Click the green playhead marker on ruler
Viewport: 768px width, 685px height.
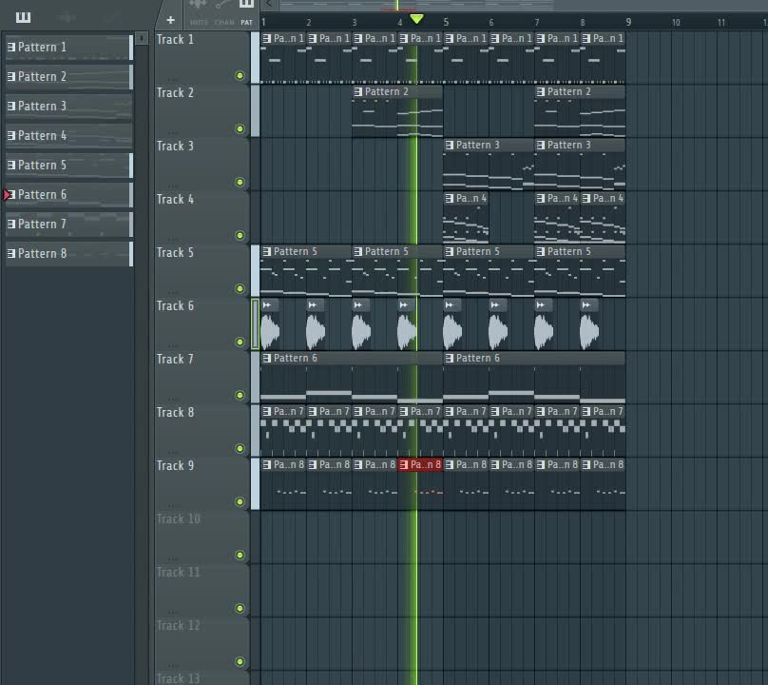pyautogui.click(x=417, y=19)
